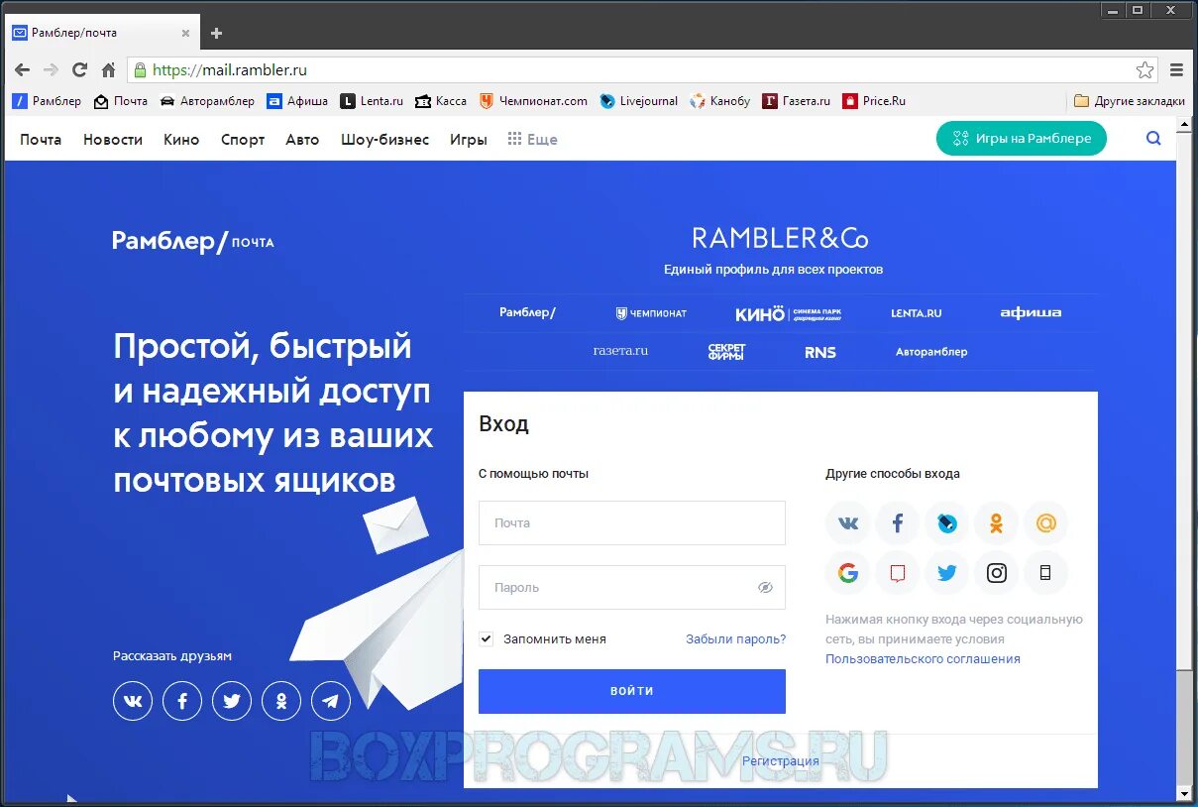
Task: Open Новости in top navigation
Action: [x=113, y=140]
